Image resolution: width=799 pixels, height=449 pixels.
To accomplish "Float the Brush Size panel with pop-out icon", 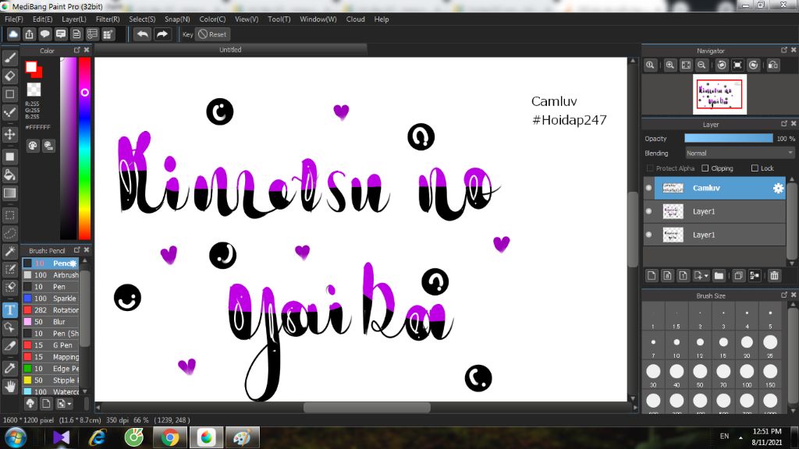I will (x=783, y=295).
